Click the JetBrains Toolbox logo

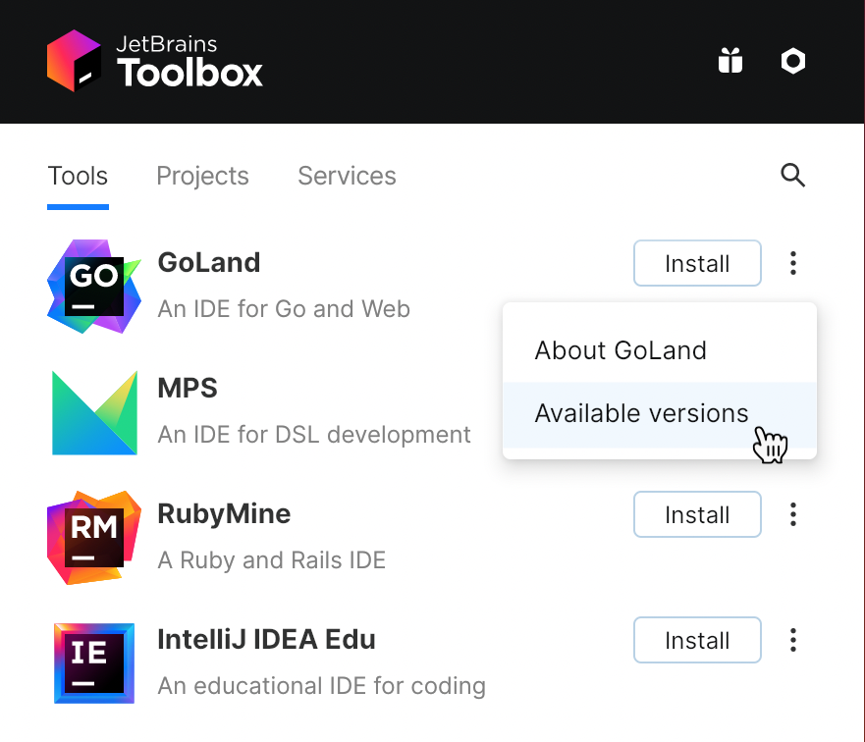[154, 61]
